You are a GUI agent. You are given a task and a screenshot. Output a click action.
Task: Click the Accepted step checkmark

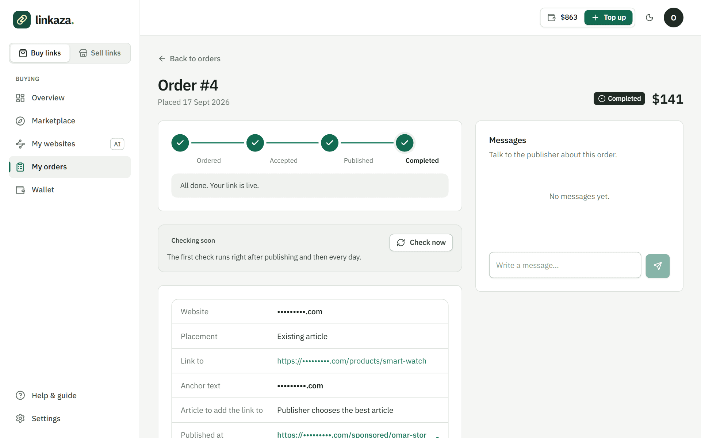(255, 143)
